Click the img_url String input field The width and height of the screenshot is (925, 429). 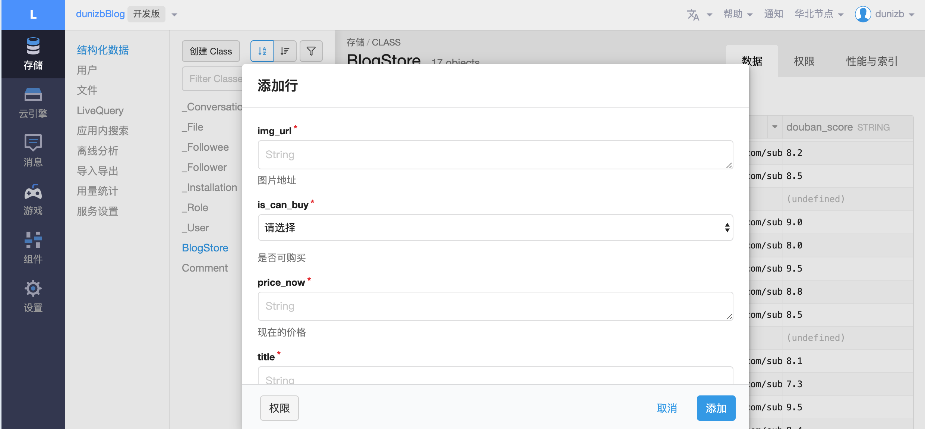point(495,155)
